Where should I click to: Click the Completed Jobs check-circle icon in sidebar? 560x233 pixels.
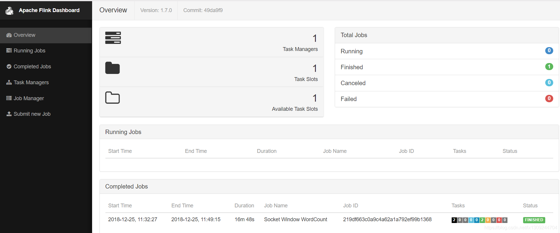[9, 67]
